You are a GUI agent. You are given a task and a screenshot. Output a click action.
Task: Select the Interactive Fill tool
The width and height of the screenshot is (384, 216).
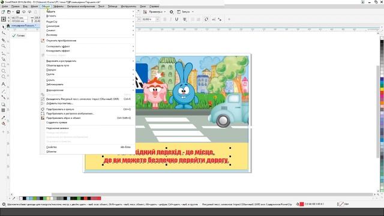4,124
